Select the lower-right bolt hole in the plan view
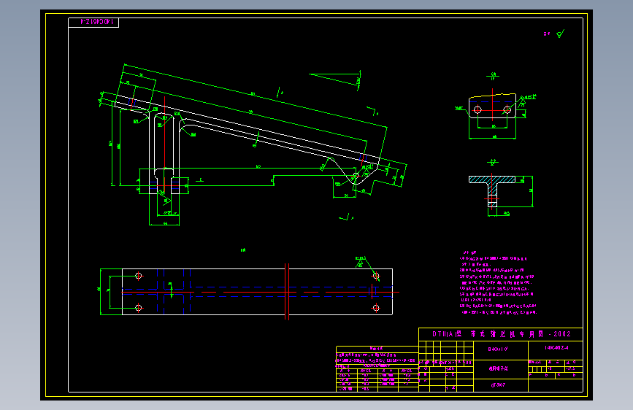The image size is (633, 410). pyautogui.click(x=376, y=308)
